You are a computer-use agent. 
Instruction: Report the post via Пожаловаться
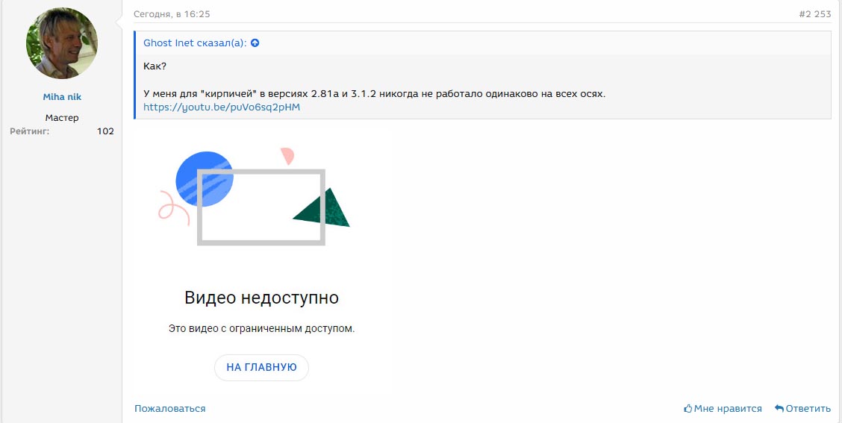pyautogui.click(x=169, y=408)
